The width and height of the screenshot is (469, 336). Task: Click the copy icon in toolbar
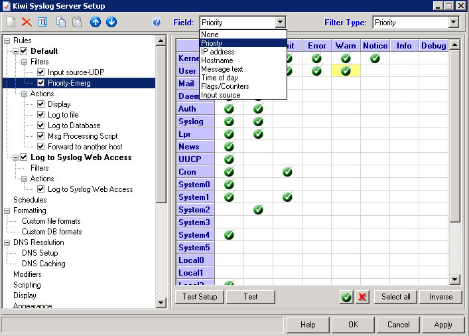(x=61, y=22)
